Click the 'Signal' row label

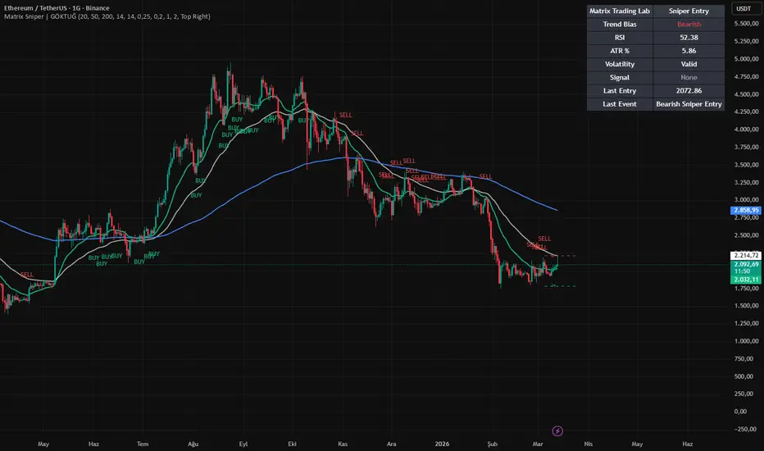click(x=620, y=78)
